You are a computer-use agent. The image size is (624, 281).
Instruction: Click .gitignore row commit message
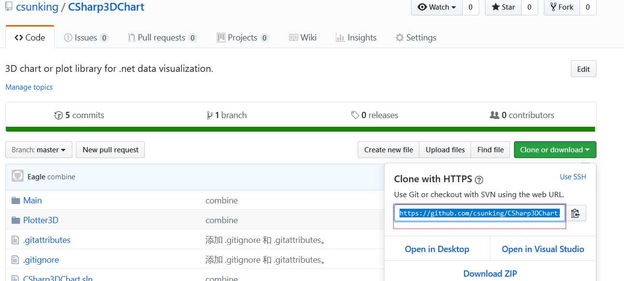(265, 260)
